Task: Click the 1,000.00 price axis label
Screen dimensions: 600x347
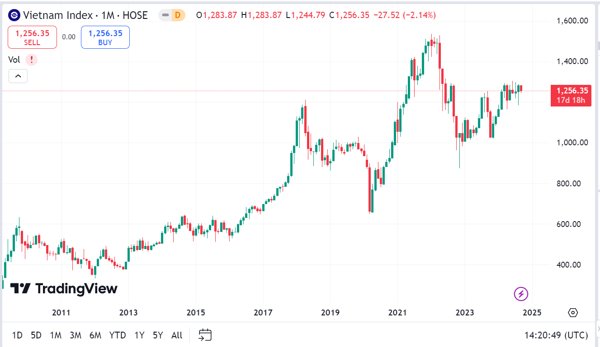Action: pyautogui.click(x=572, y=143)
